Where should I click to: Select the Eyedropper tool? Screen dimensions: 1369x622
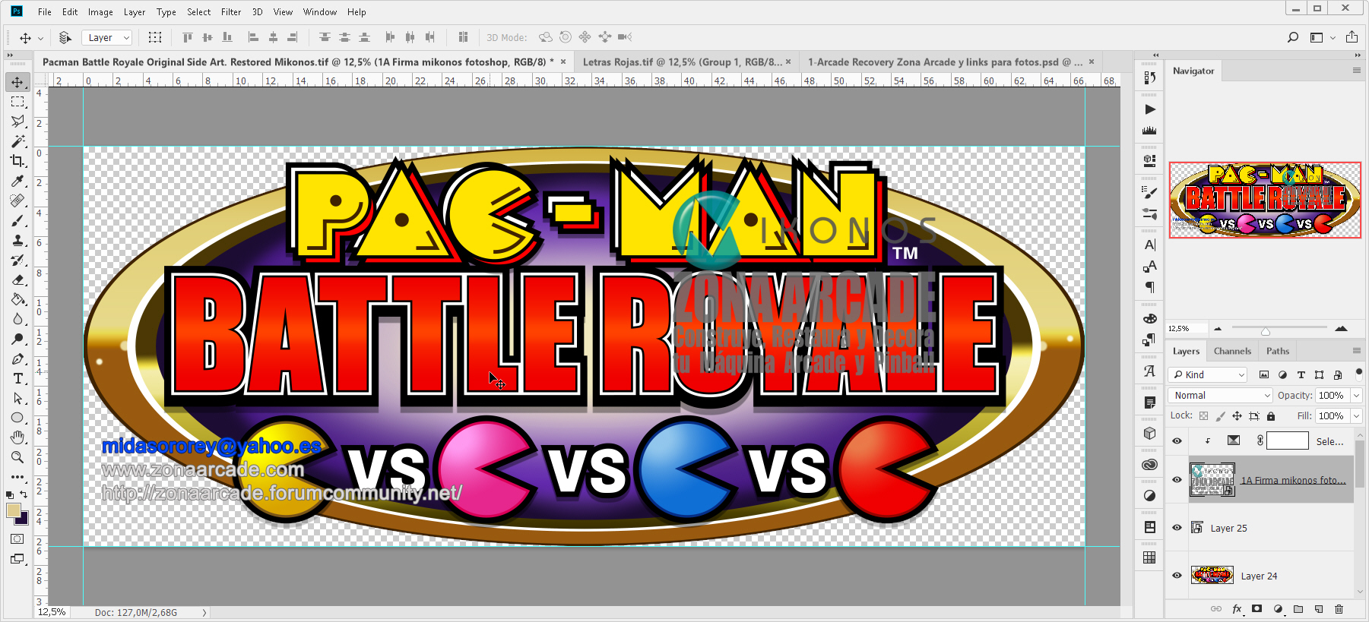point(17,181)
